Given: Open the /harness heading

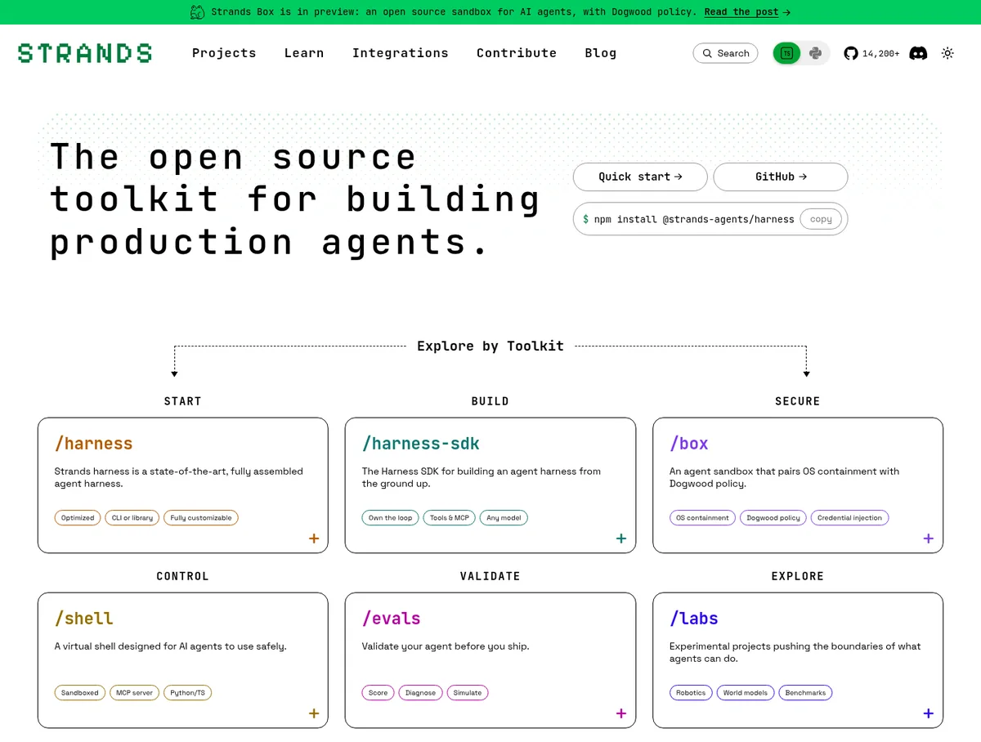Looking at the screenshot, I should (93, 444).
